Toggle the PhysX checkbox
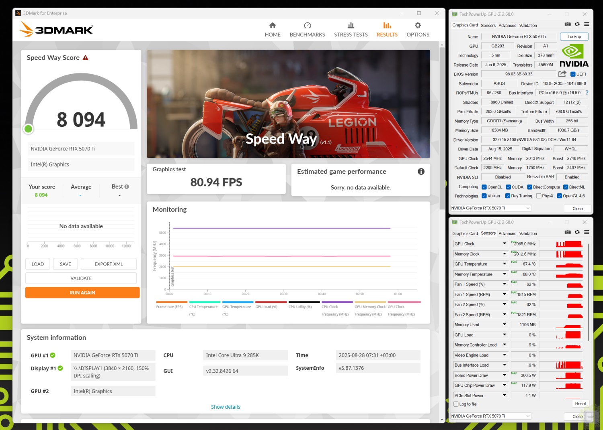The height and width of the screenshot is (430, 603). coord(539,196)
